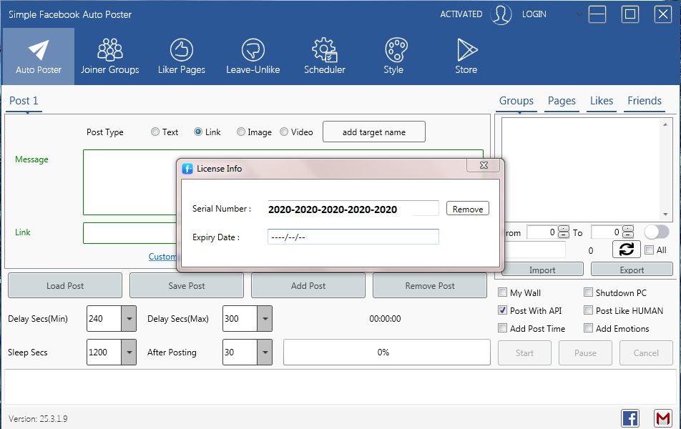Open the Joiner Groups section

click(110, 56)
